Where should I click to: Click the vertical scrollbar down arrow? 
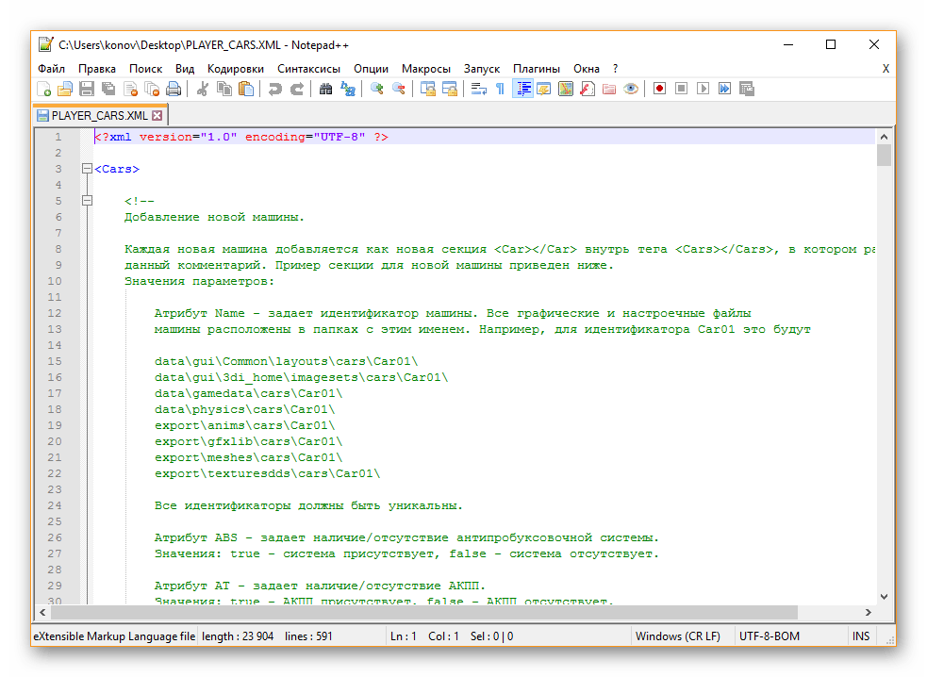884,596
